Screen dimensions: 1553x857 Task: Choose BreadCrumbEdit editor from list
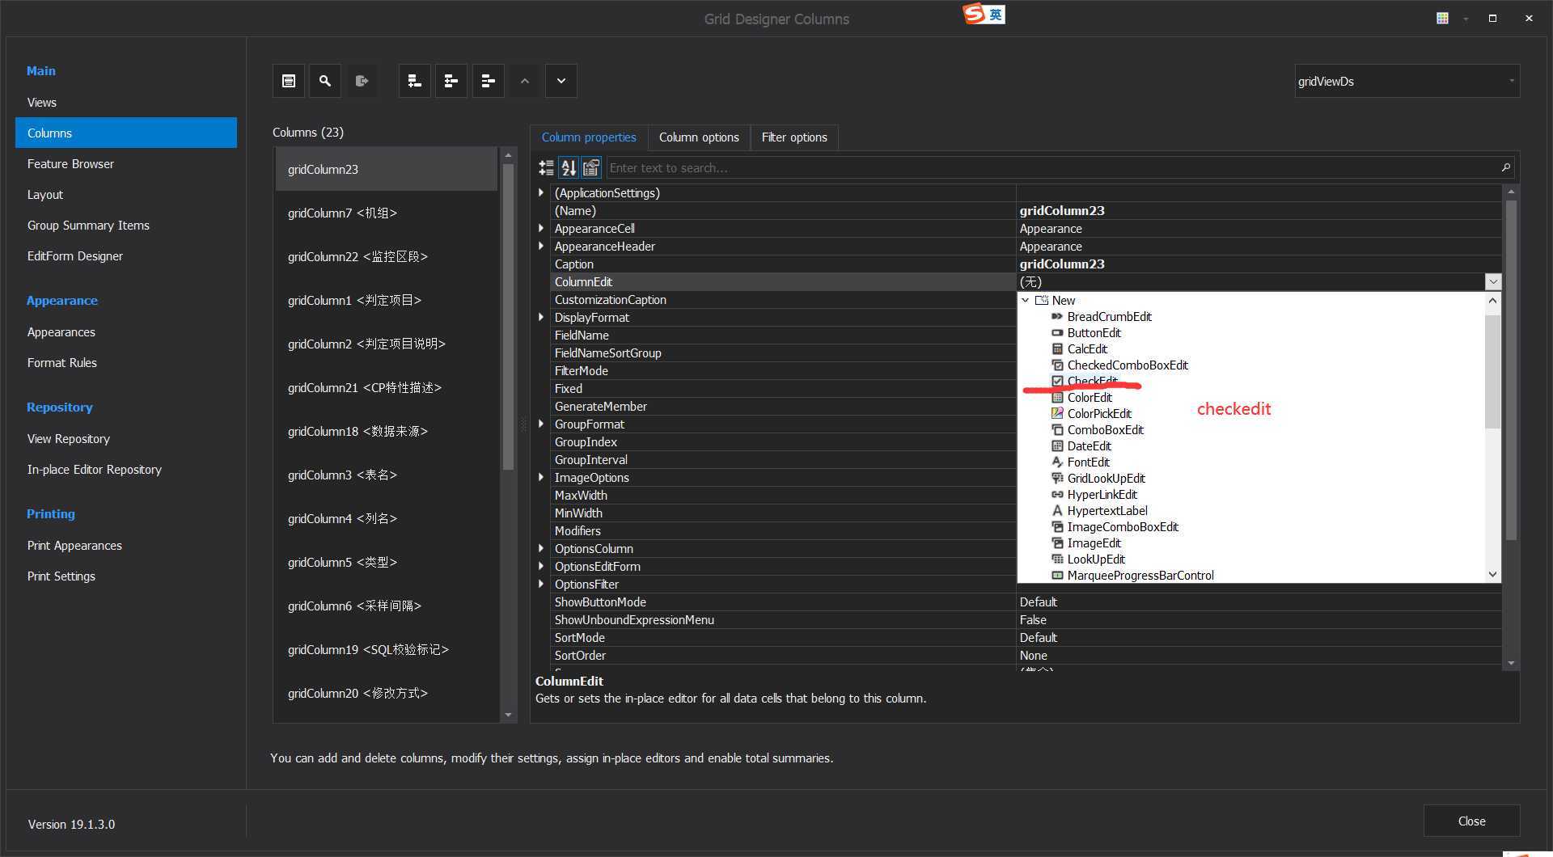(x=1109, y=317)
